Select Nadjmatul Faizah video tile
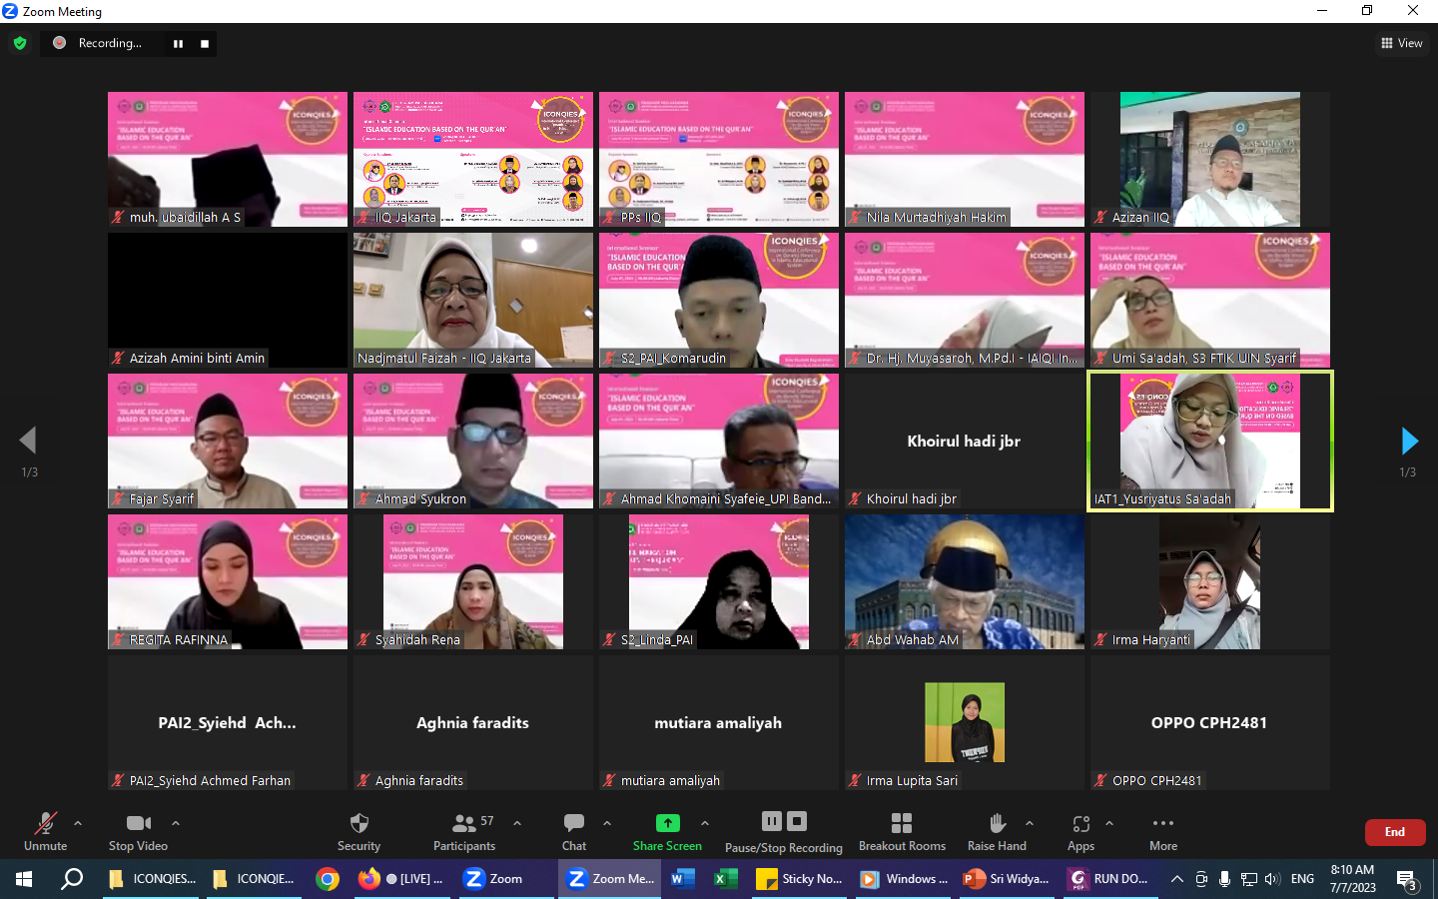Viewport: 1438px width, 899px height. tap(473, 300)
